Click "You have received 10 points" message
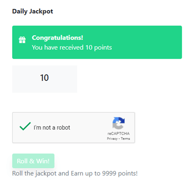Image resolution: width=186 pixels, height=184 pixels. (x=72, y=47)
